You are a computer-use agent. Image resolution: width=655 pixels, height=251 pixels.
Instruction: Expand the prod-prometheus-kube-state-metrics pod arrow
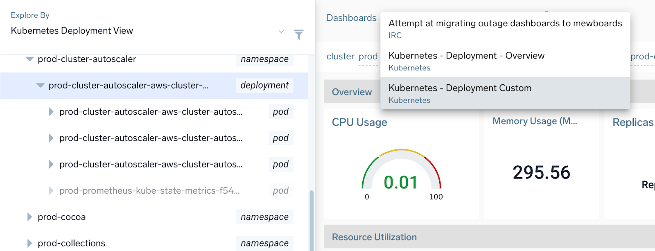51,190
